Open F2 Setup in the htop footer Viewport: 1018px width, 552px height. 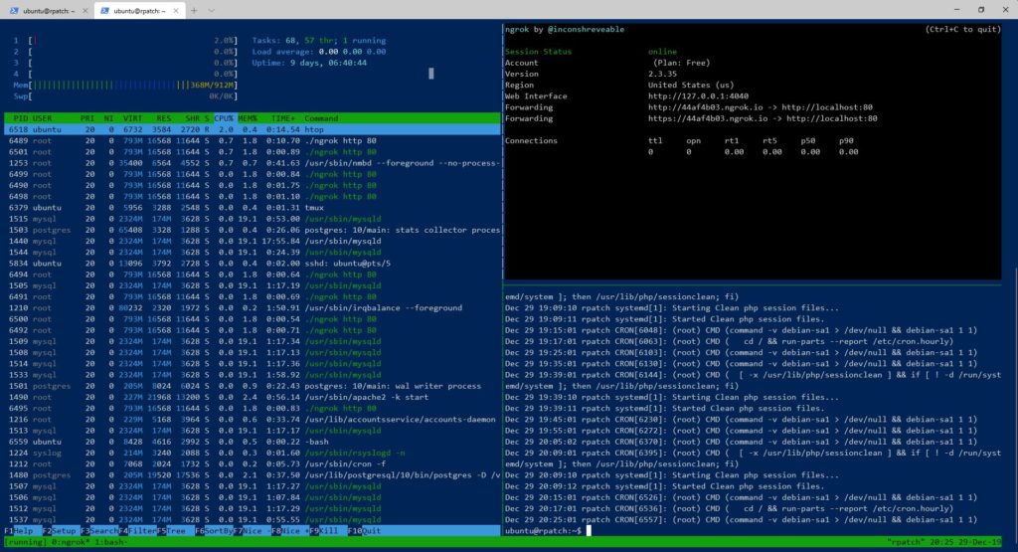coord(60,531)
